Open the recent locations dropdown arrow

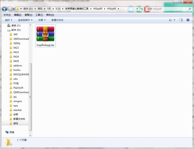pos(14,9)
